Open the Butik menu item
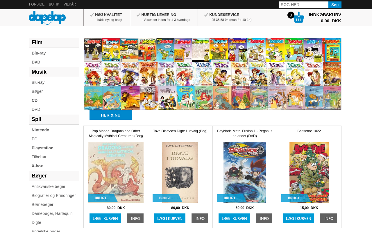The height and width of the screenshot is (232, 372). click(x=54, y=4)
